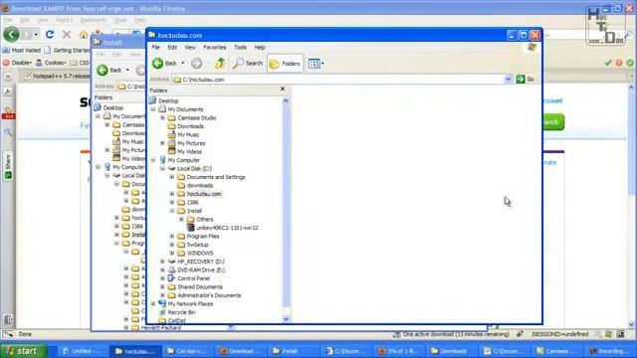Select lowercase downloads folder on C drive
Viewport: 637px width, 358px height.
(199, 186)
